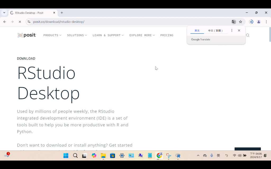Click the page vertical scrollbar thumb
Viewport: 271px width, 169px height.
click(270, 35)
